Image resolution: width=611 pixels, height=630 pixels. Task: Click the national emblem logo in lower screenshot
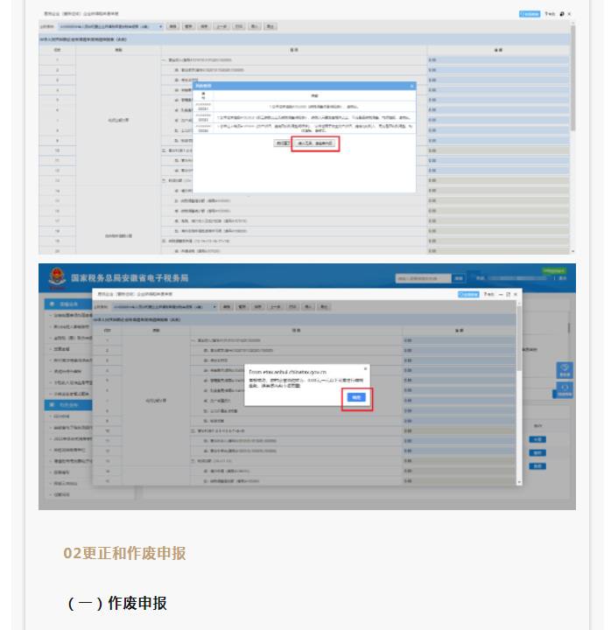pyautogui.click(x=57, y=277)
